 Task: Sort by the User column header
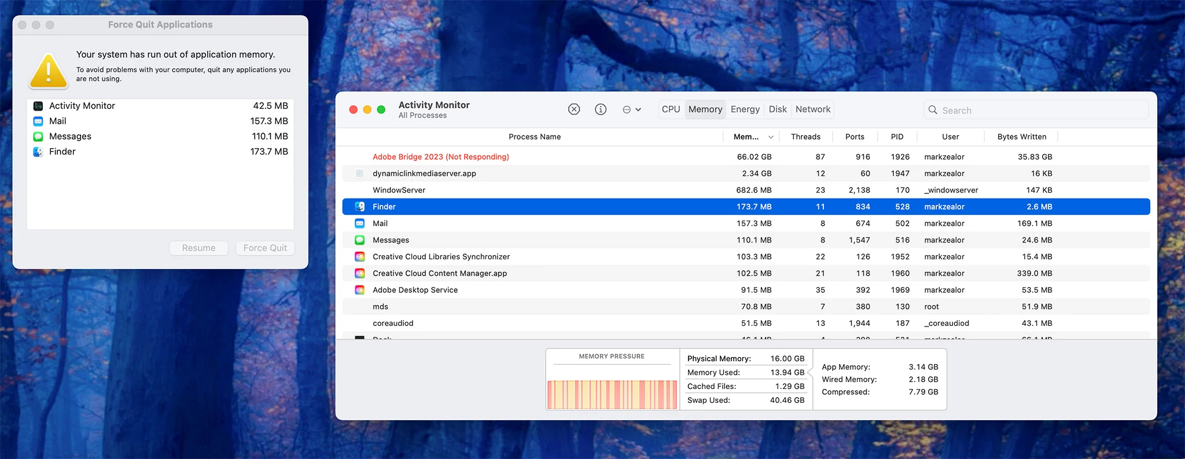coord(950,137)
